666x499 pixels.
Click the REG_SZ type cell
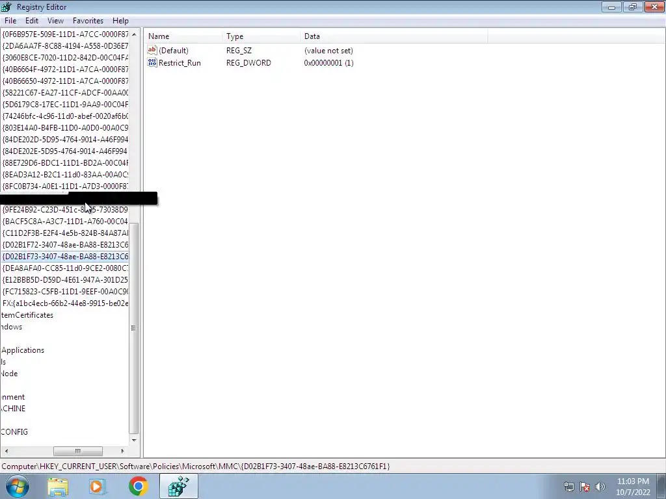(x=239, y=51)
